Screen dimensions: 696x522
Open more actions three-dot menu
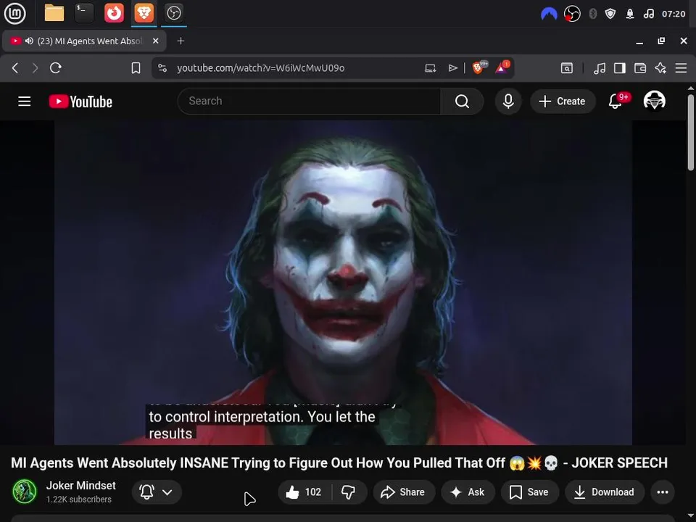pos(663,492)
